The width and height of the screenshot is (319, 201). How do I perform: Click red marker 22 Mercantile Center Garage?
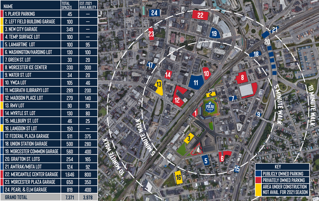[x=200, y=15]
